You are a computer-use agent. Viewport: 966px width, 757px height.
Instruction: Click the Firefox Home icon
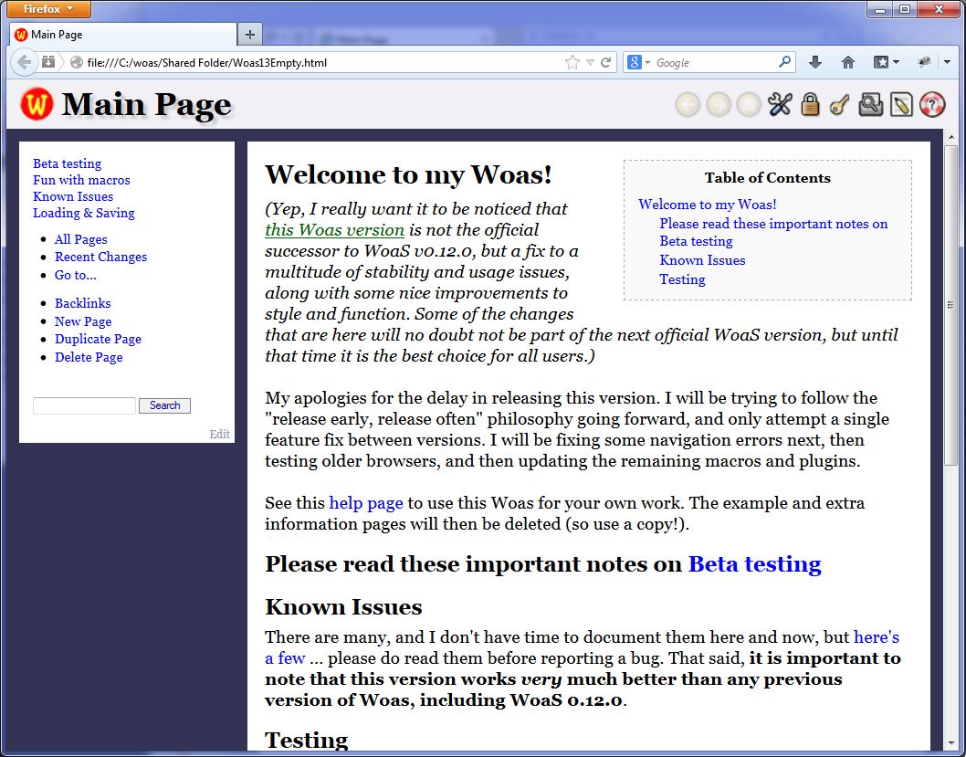(847, 62)
